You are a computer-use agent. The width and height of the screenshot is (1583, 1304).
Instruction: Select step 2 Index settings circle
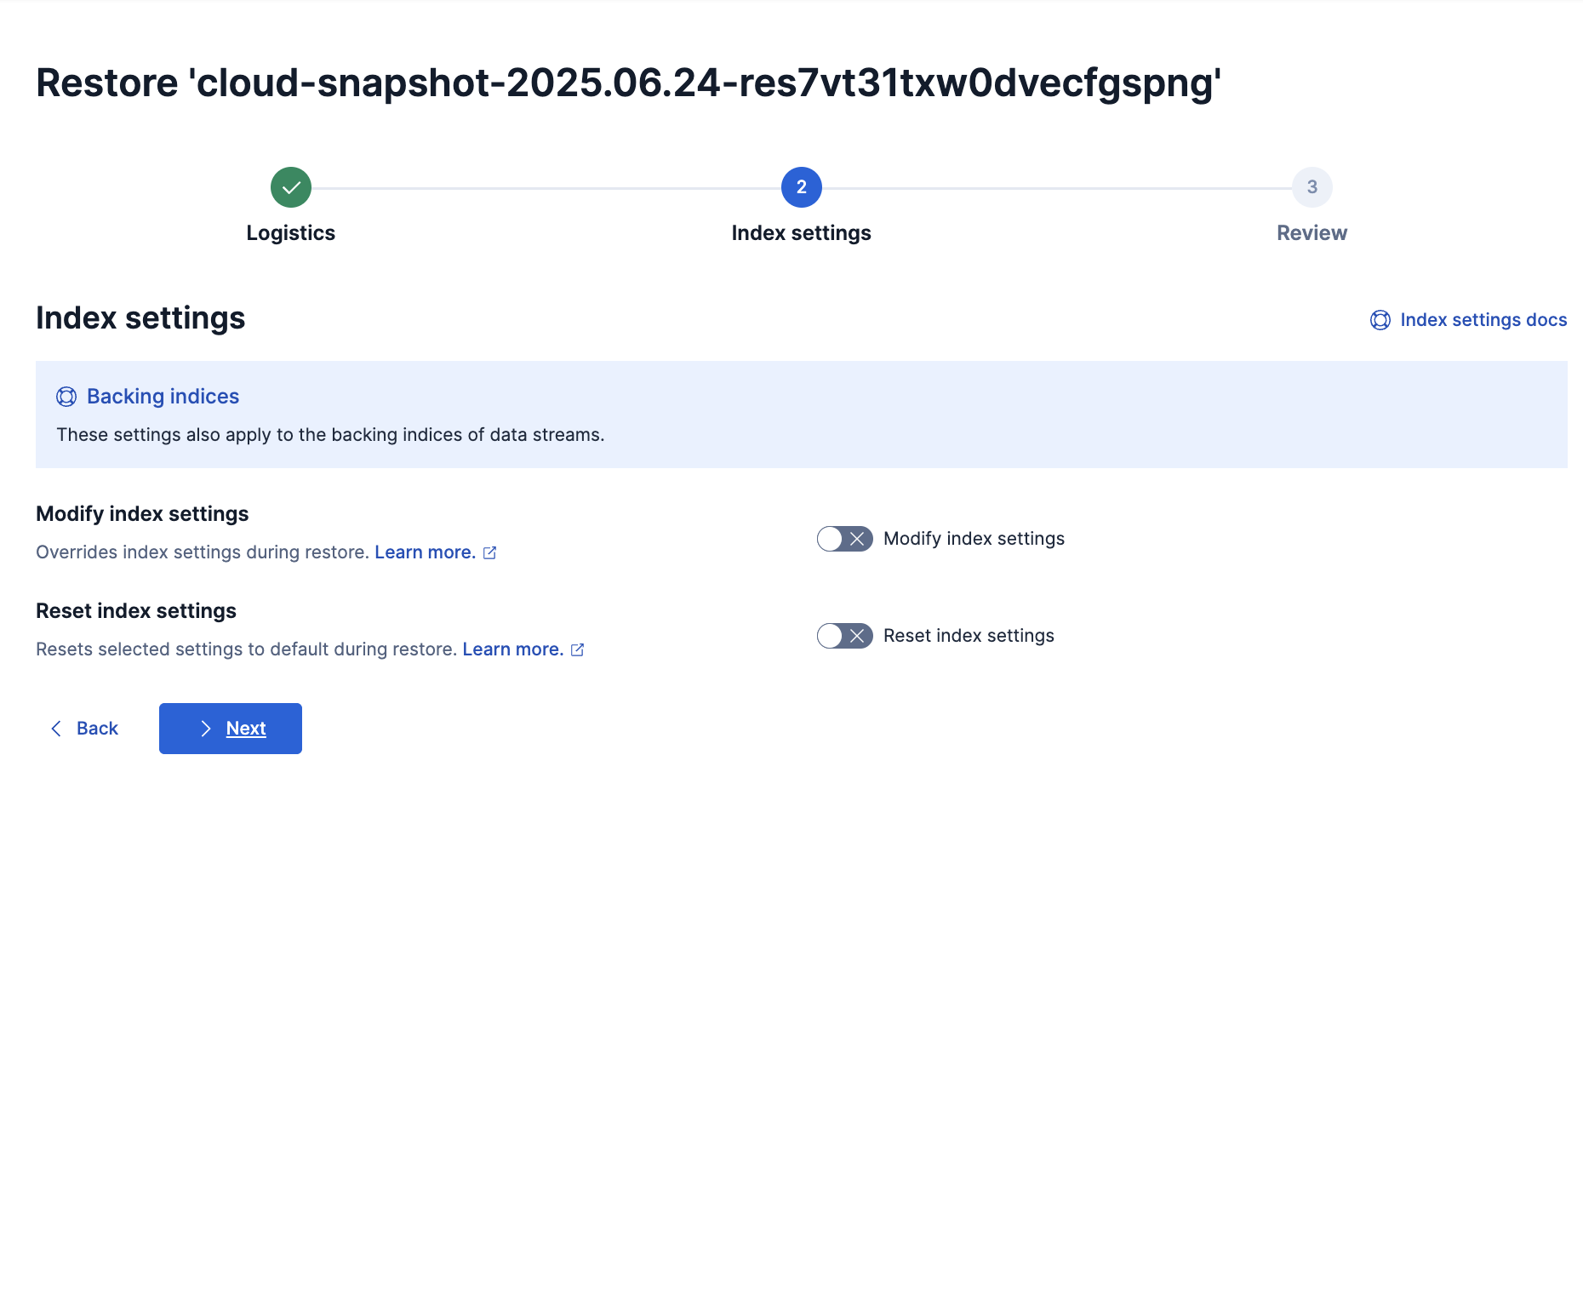point(802,187)
